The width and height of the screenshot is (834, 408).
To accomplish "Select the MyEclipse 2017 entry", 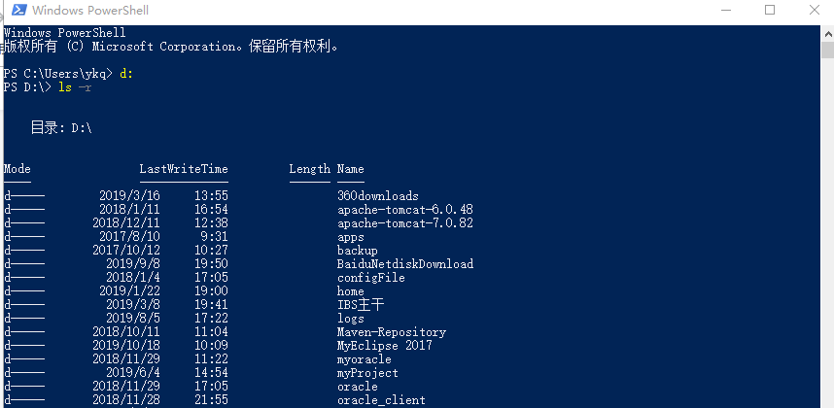I will click(385, 346).
